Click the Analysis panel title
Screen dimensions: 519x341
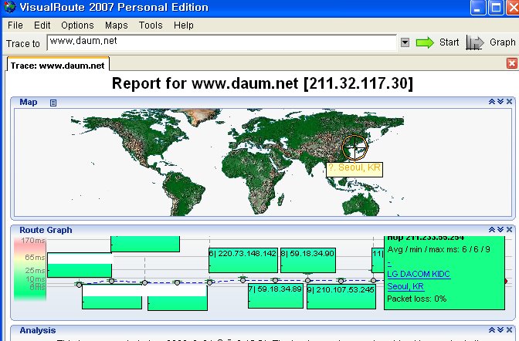tap(37, 330)
